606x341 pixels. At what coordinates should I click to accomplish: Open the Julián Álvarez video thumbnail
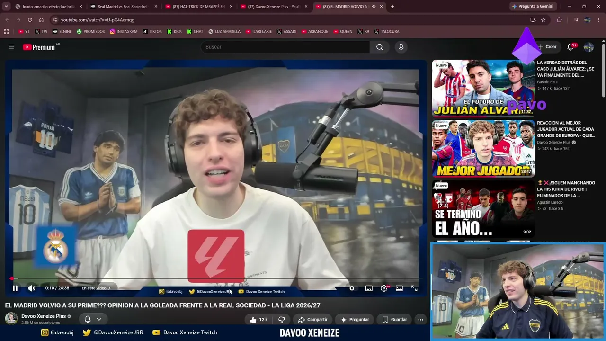tap(483, 88)
